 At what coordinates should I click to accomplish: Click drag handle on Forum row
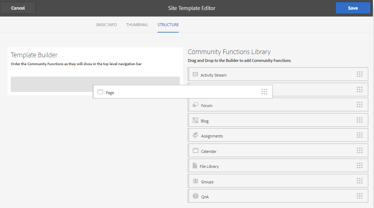360,105
